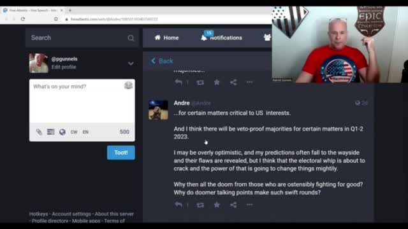Expand the @pgunnels account dropdown chevron

click(x=131, y=64)
